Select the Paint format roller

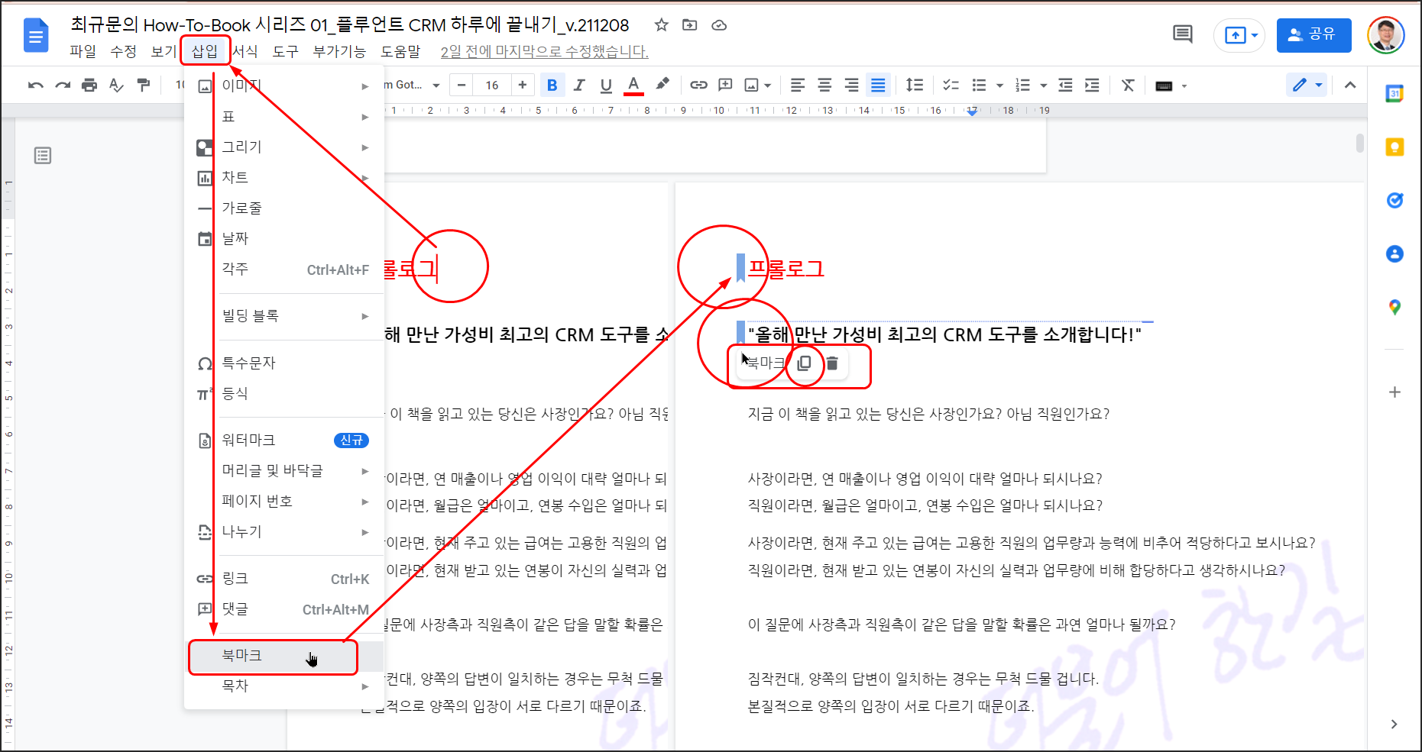pyautogui.click(x=143, y=86)
